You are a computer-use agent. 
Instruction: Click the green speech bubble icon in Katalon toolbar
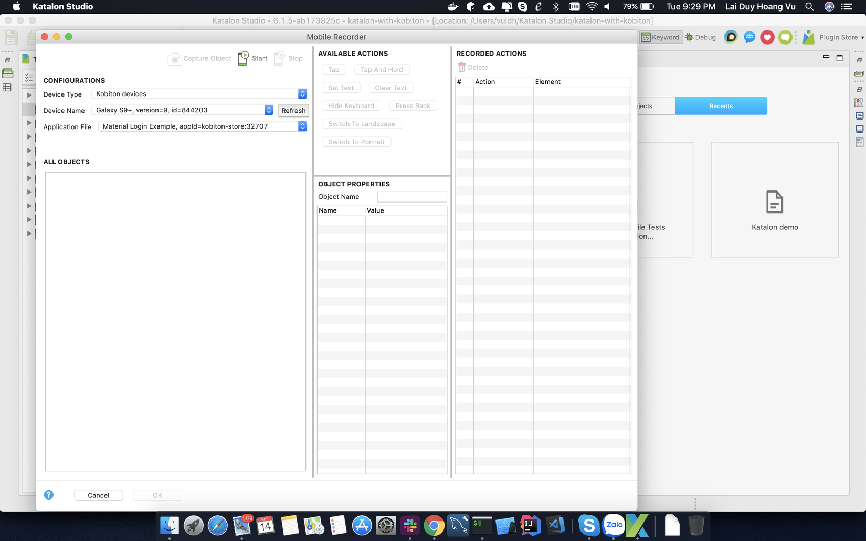(785, 37)
